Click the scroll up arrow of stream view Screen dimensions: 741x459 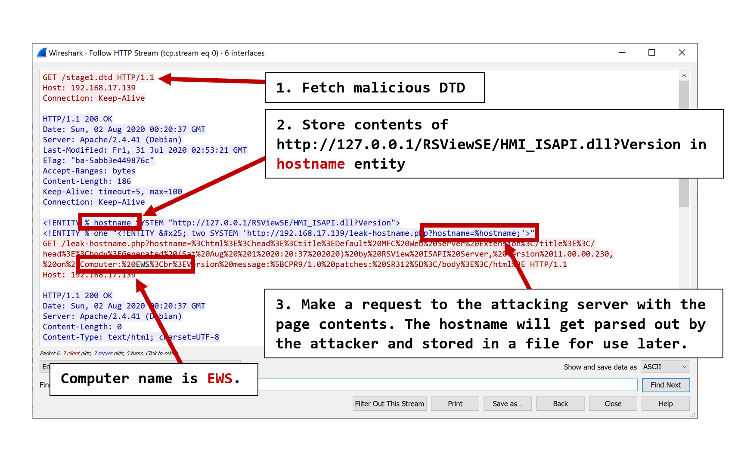pyautogui.click(x=684, y=76)
